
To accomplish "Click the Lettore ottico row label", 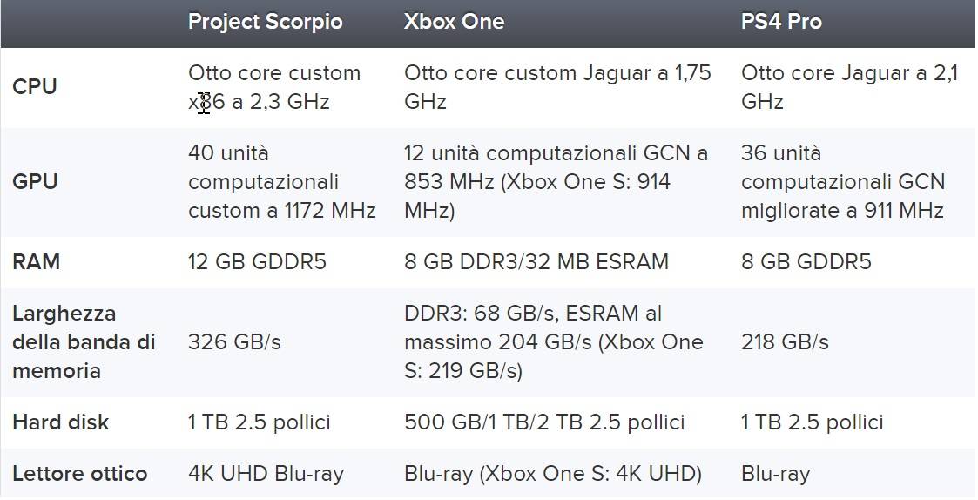I will click(x=80, y=473).
